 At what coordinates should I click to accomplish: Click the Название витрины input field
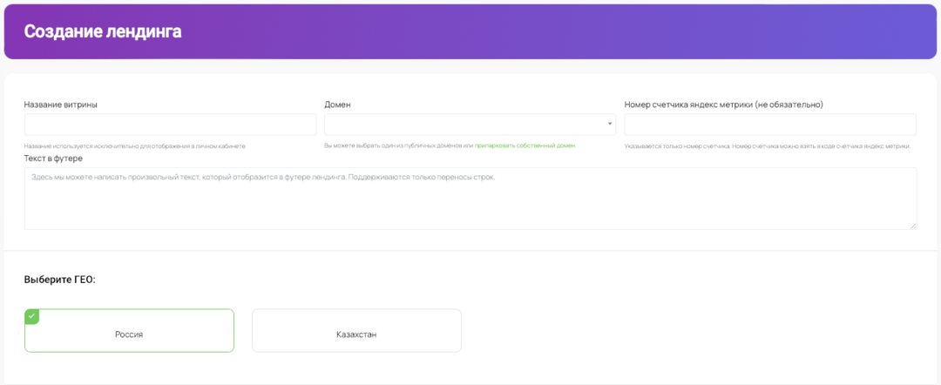click(x=170, y=125)
